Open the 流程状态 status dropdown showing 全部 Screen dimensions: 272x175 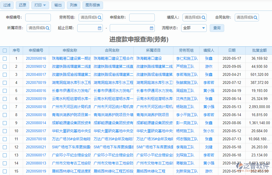pos(194,28)
